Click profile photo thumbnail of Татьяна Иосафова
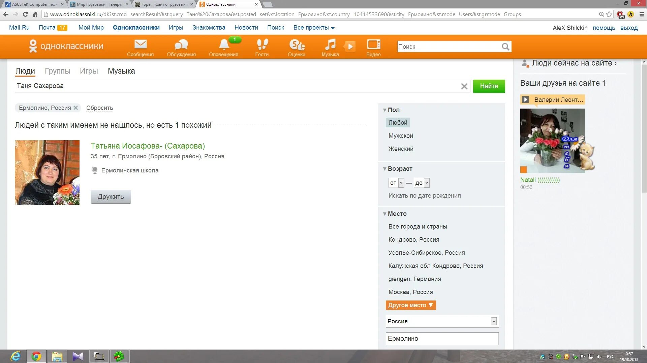 (47, 172)
